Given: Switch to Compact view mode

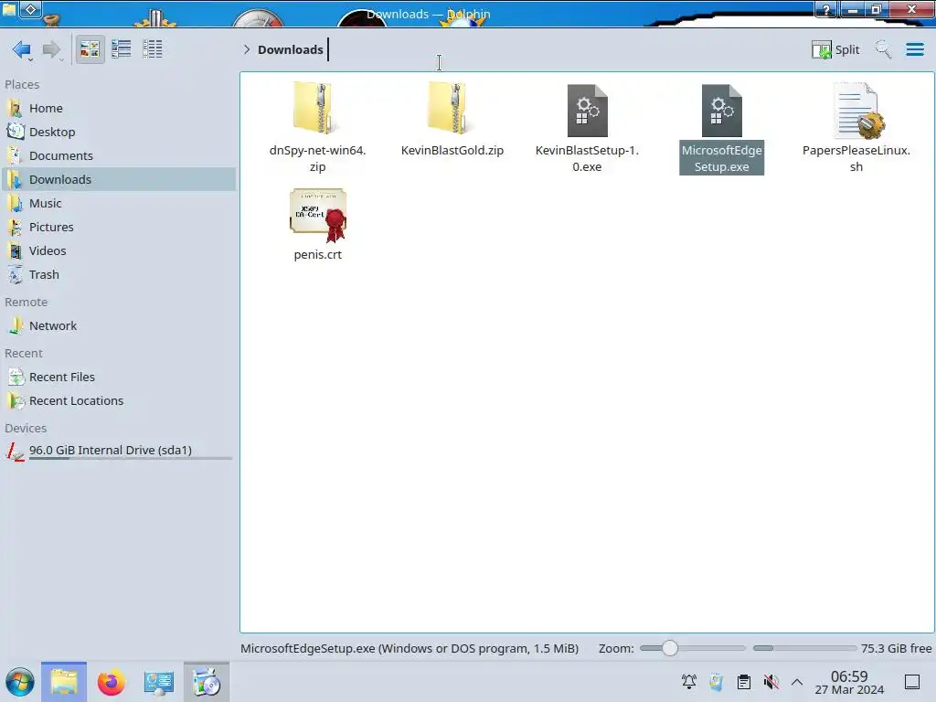Looking at the screenshot, I should pos(122,49).
